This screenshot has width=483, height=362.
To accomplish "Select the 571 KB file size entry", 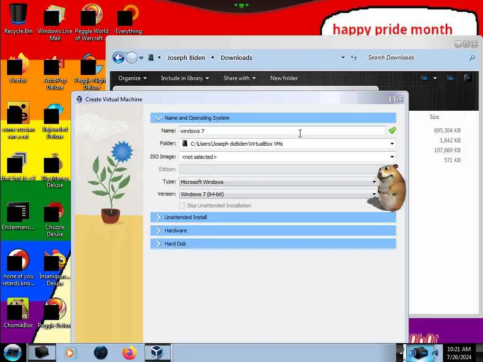I will coord(452,160).
